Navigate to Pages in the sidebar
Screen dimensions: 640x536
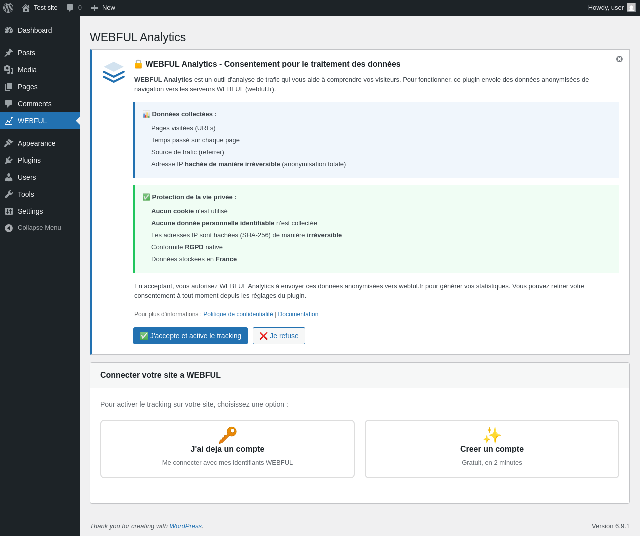pyautogui.click(x=40, y=87)
